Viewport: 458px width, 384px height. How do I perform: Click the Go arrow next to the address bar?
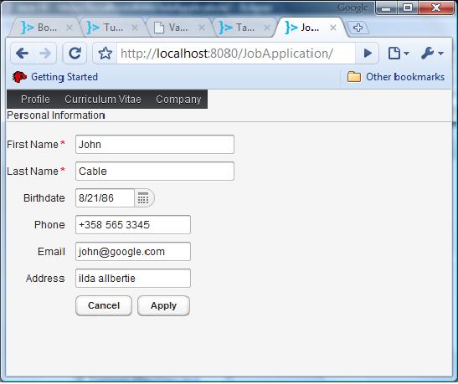[x=368, y=54]
